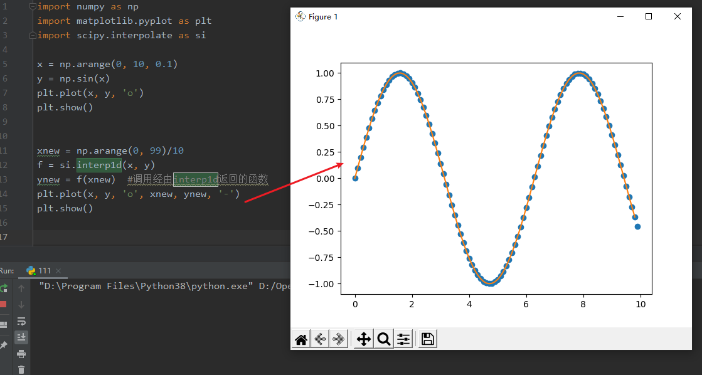Viewport: 702px width, 375px height.
Task: Click the Figure 1 window matplotlib icon
Action: click(x=300, y=16)
